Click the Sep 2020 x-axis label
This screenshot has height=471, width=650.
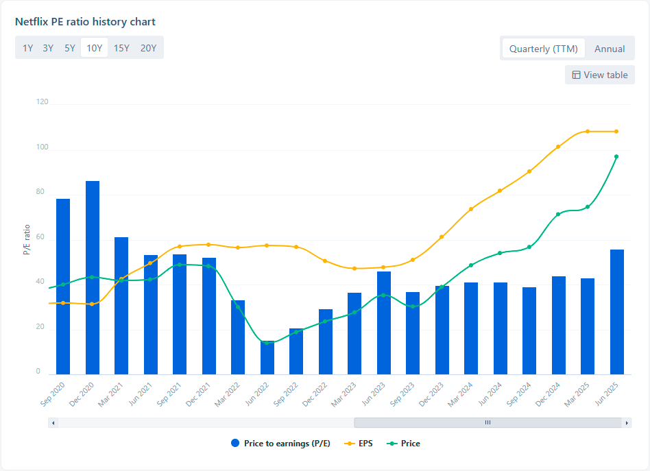tap(52, 394)
